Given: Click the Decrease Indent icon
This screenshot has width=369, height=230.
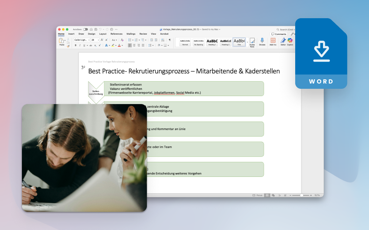Looking at the screenshot, I should point(152,40).
